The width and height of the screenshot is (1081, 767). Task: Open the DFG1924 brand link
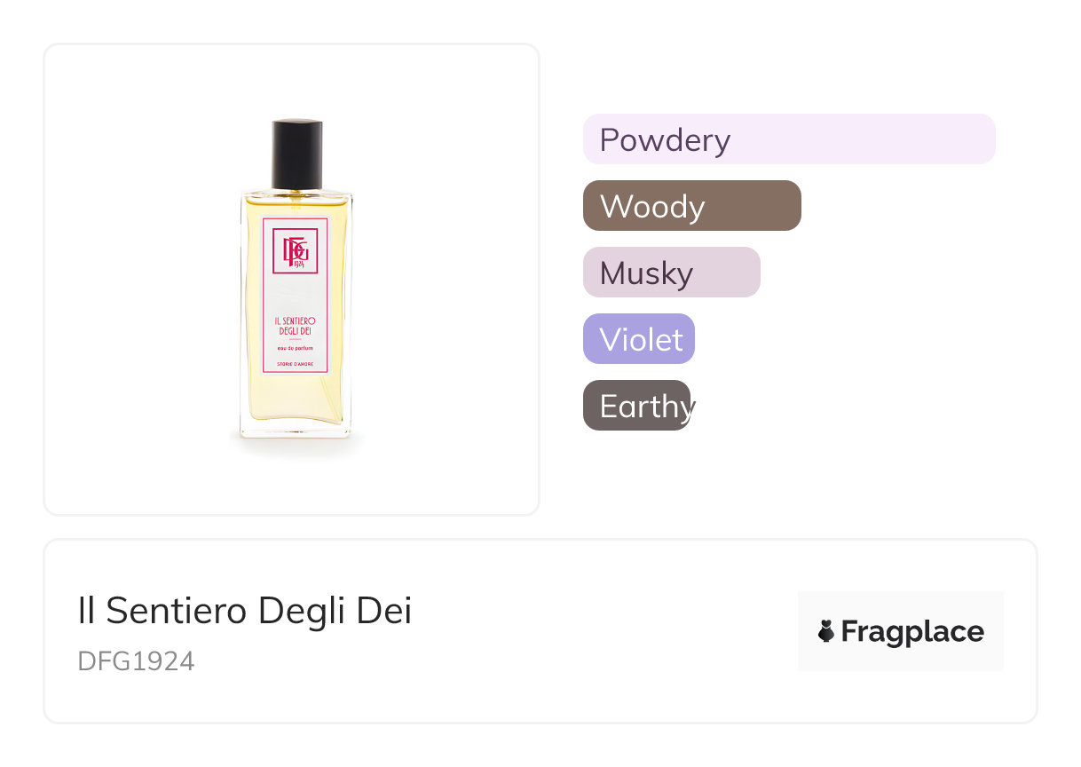[136, 661]
